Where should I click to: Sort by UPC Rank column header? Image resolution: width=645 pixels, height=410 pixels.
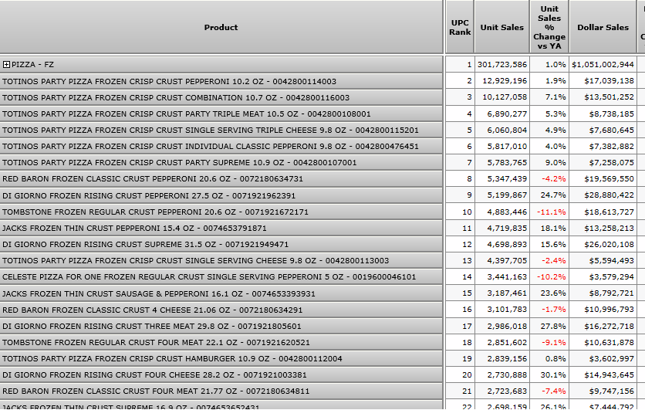pyautogui.click(x=460, y=28)
